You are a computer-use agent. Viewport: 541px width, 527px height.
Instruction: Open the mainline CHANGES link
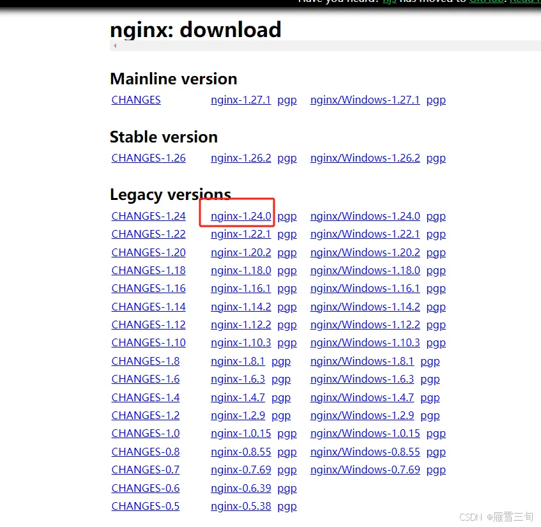(136, 100)
